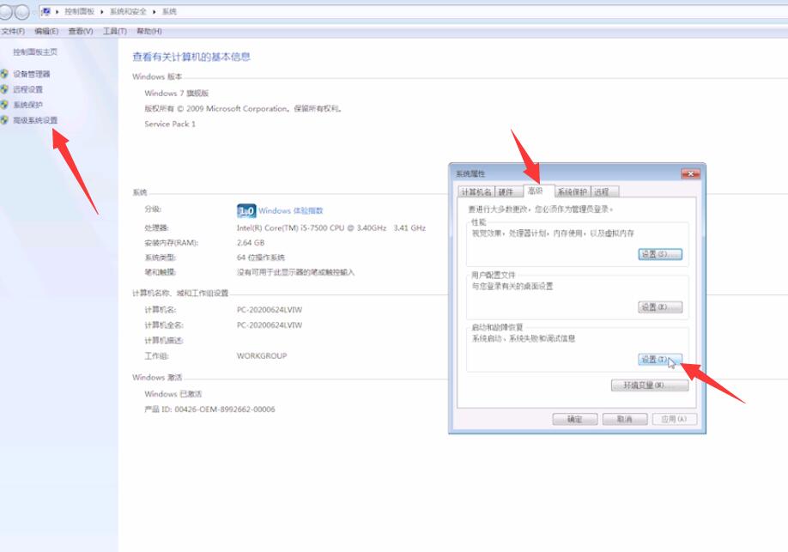Switch to the 系统保护 tab in dialog
This screenshot has height=552, width=788.
pos(572,192)
